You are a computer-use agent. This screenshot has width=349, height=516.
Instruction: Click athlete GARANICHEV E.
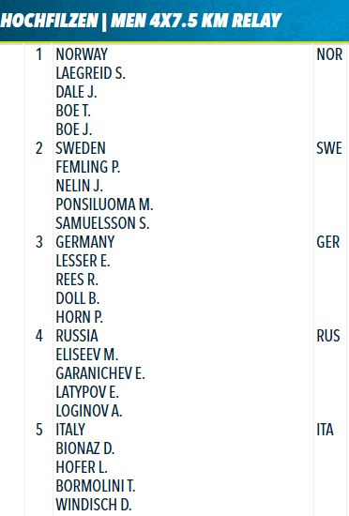tap(100, 373)
